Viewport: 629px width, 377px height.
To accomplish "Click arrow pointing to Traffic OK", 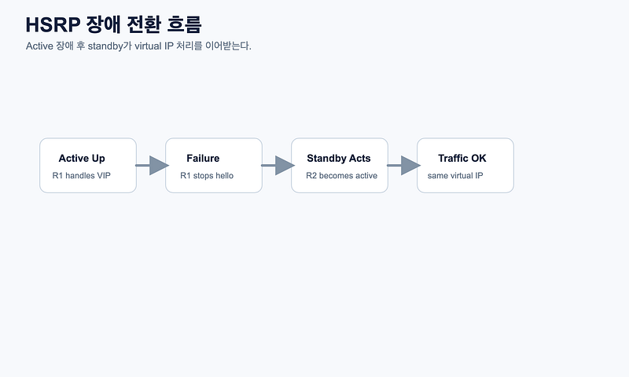I will [403, 166].
